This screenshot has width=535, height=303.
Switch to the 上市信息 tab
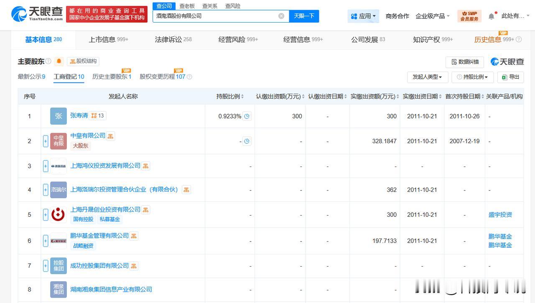pyautogui.click(x=108, y=39)
